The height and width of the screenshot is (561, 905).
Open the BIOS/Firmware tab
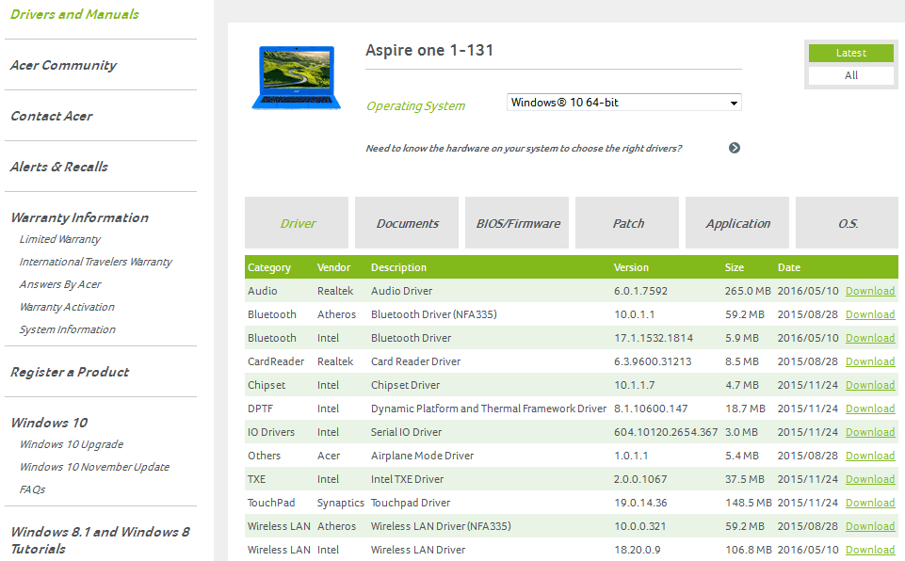(x=517, y=223)
